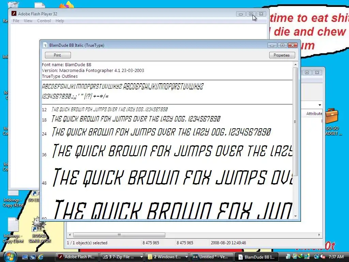Select the GO GO GADGET briefcase icon
The image size is (349, 262).
pos(332,122)
